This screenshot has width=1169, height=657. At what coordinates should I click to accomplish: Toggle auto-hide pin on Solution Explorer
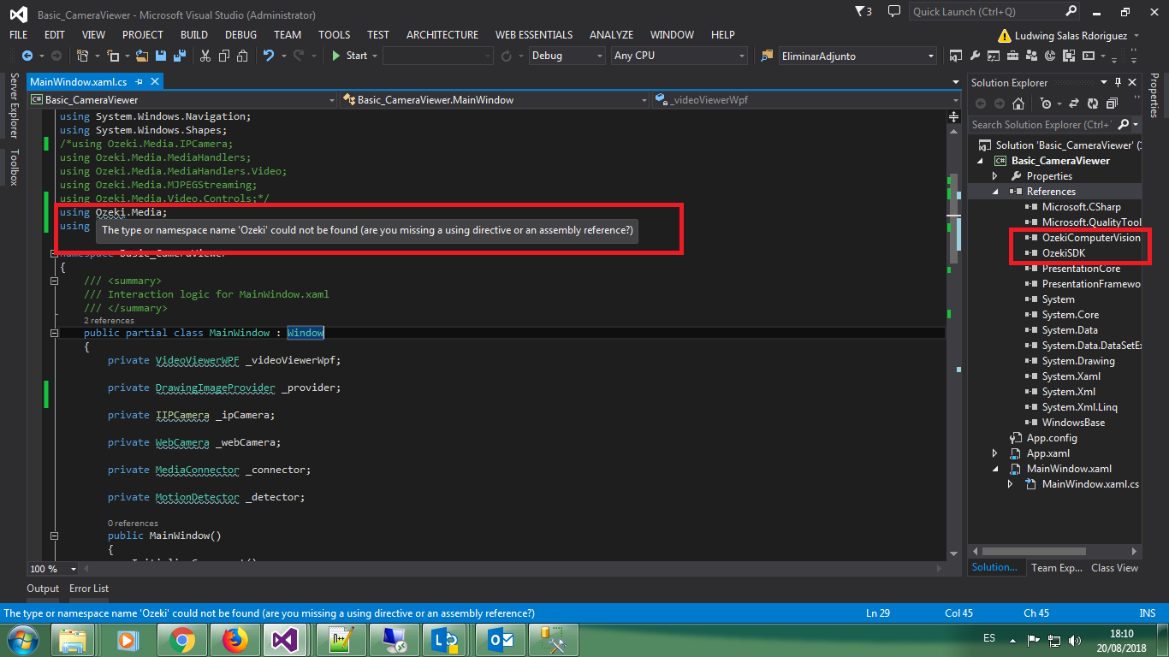click(x=1117, y=83)
